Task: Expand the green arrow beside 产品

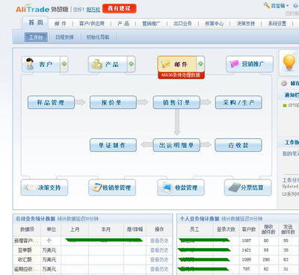Action: [x=131, y=64]
